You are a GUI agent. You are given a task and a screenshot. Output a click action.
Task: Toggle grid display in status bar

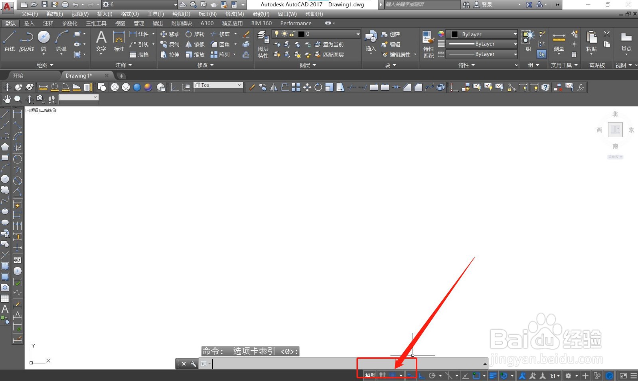click(x=382, y=375)
